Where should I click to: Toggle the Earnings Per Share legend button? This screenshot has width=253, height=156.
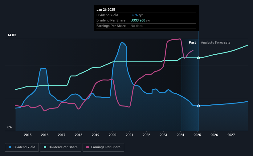[103, 147]
